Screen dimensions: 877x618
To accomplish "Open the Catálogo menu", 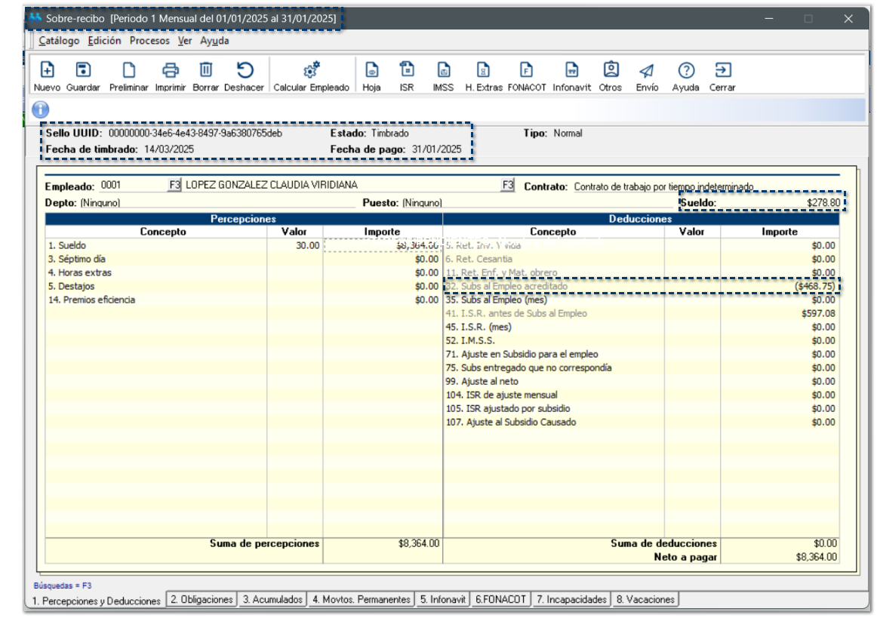I will click(x=58, y=41).
